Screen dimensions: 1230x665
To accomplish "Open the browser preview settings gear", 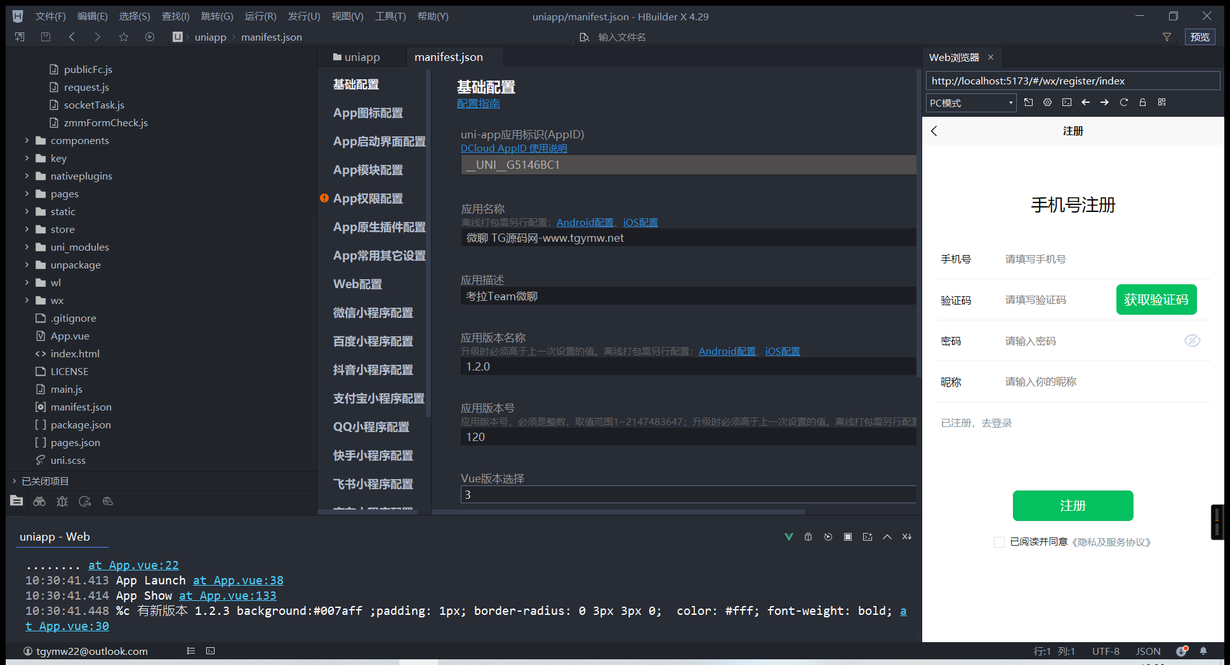I will tap(1047, 102).
